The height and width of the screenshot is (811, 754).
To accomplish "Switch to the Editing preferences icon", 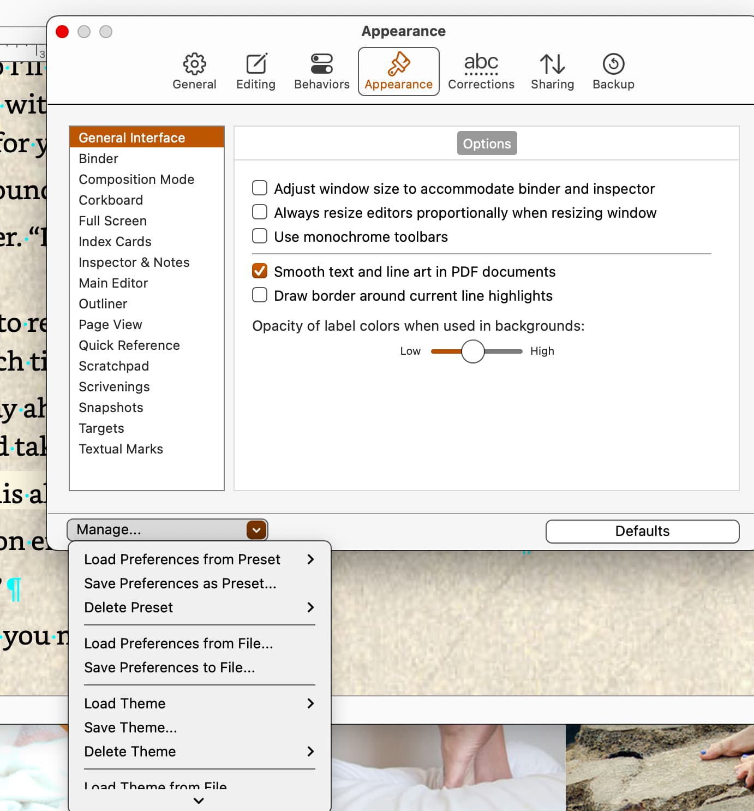I will 255,71.
